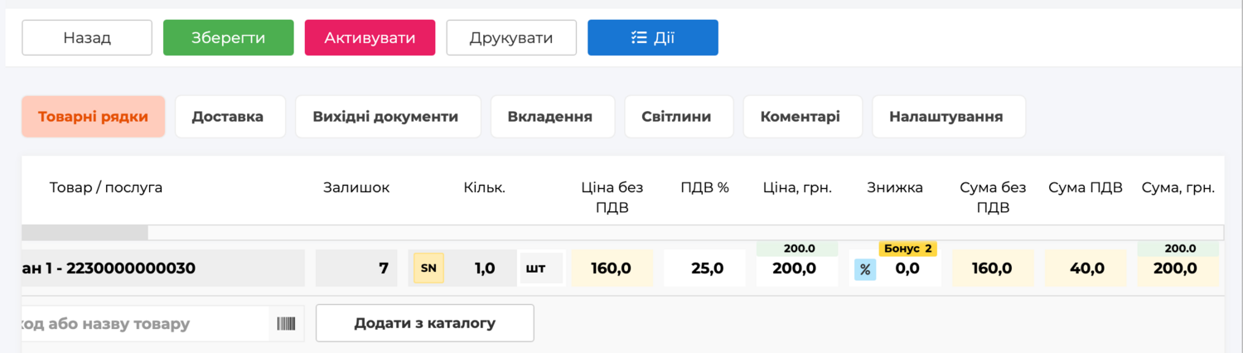Click Додати з каталогу button

[x=425, y=323]
